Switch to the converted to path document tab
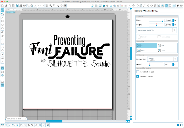 (15, 119)
